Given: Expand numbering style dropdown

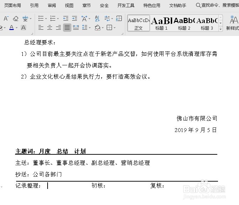Looking at the screenshot, I should coord(58,19).
